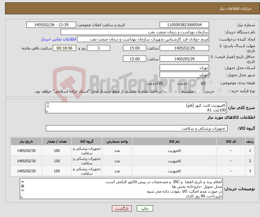The height and width of the screenshot is (217, 260).
Task: Click delivery province field تهران
Action: click(184, 68)
